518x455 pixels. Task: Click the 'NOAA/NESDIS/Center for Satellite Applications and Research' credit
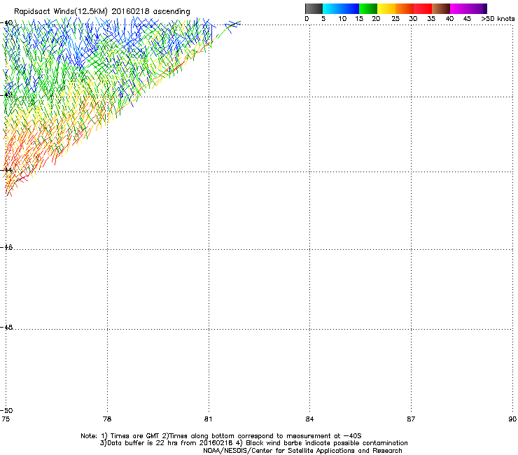click(302, 451)
